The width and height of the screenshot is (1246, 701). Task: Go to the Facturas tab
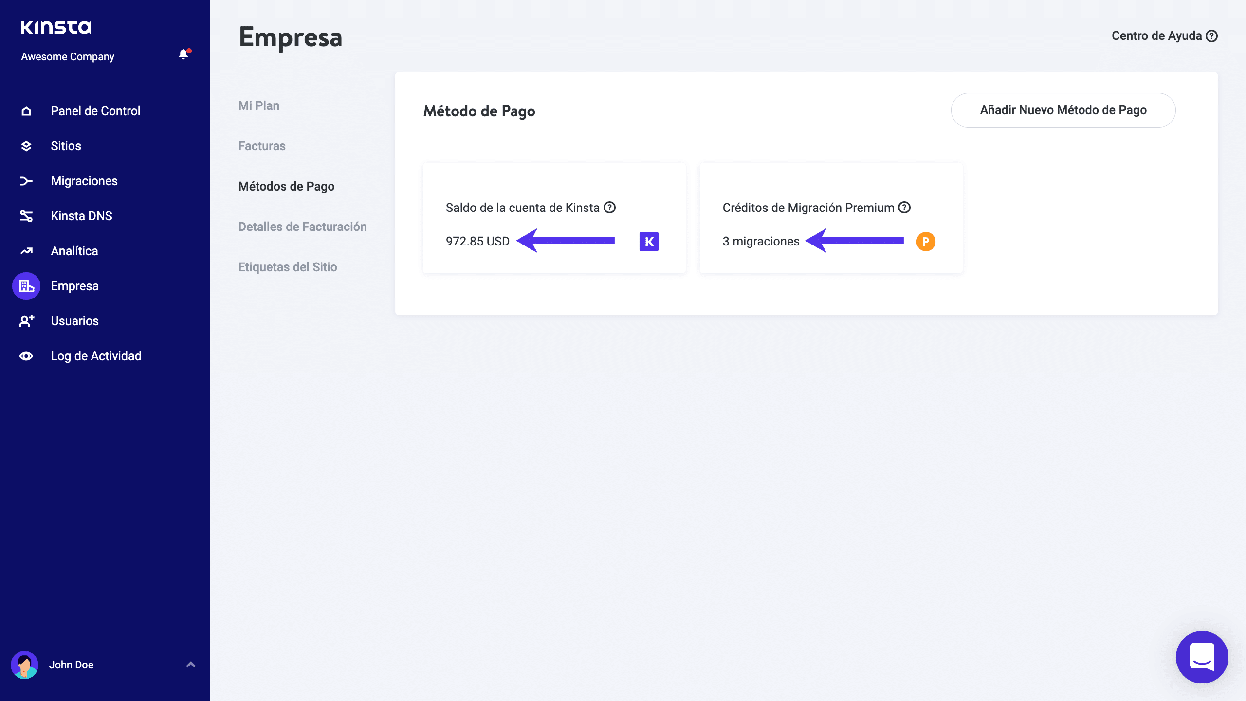262,146
